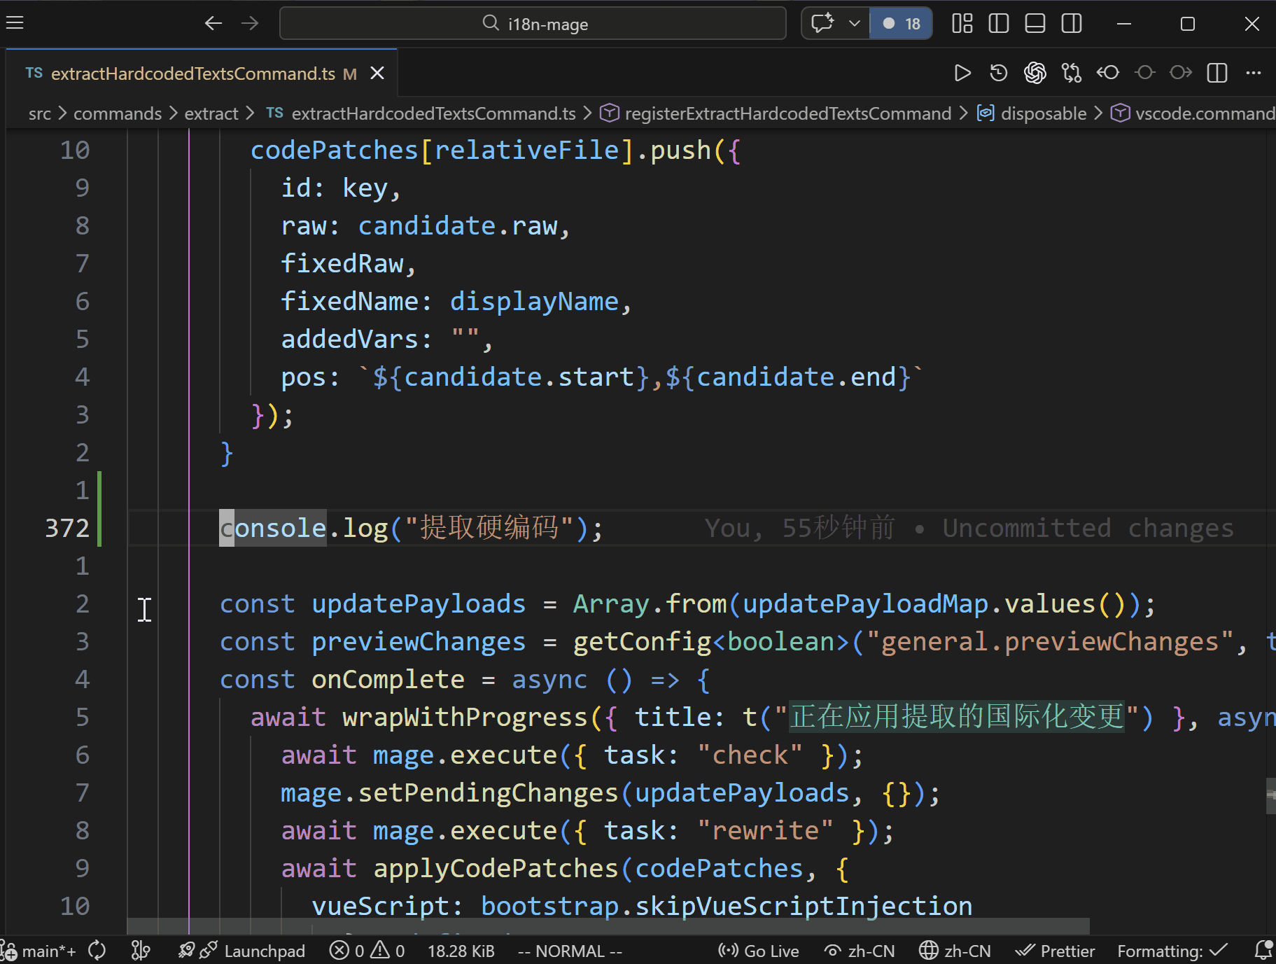The image size is (1276, 964).
Task: Click the i18n-mage search box
Action: pyautogui.click(x=533, y=24)
